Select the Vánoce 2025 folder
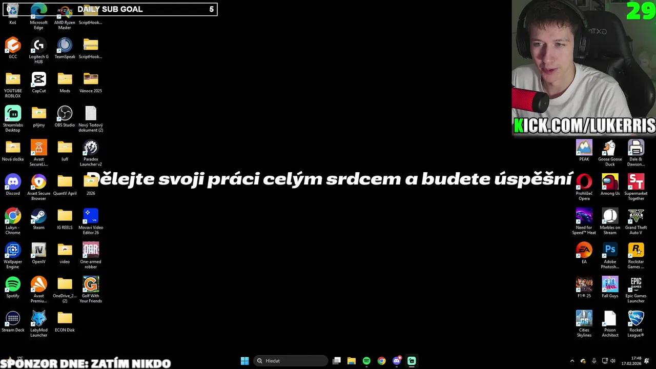This screenshot has height=369, width=656. [x=91, y=79]
